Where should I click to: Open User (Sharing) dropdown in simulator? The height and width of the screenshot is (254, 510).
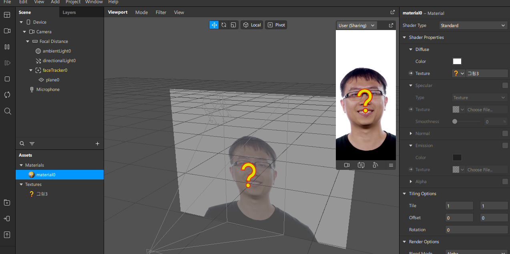(357, 25)
